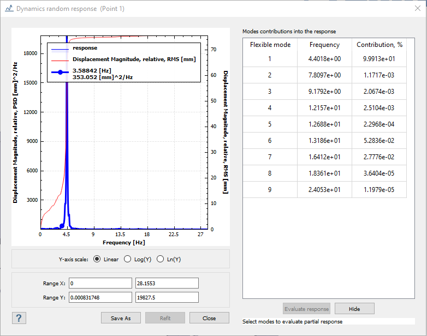Click the Contribution, % column header
The height and width of the screenshot is (336, 427).
pyautogui.click(x=379, y=45)
